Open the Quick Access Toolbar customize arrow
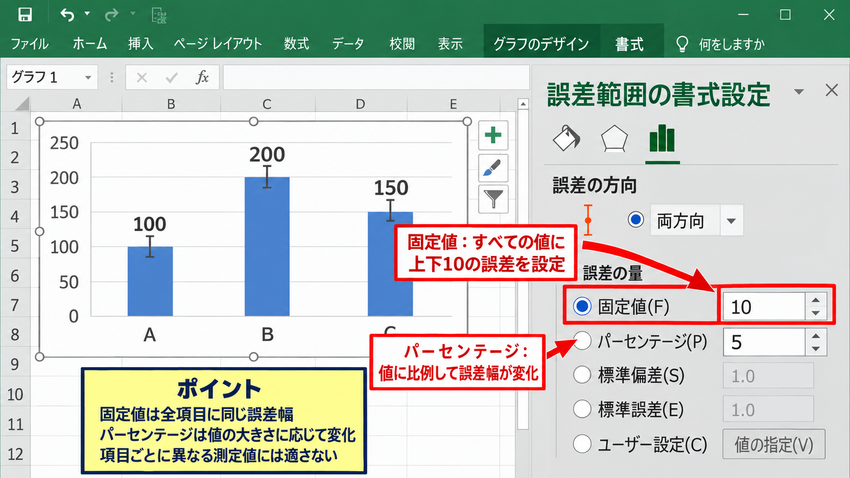The image size is (850, 478). click(x=133, y=14)
